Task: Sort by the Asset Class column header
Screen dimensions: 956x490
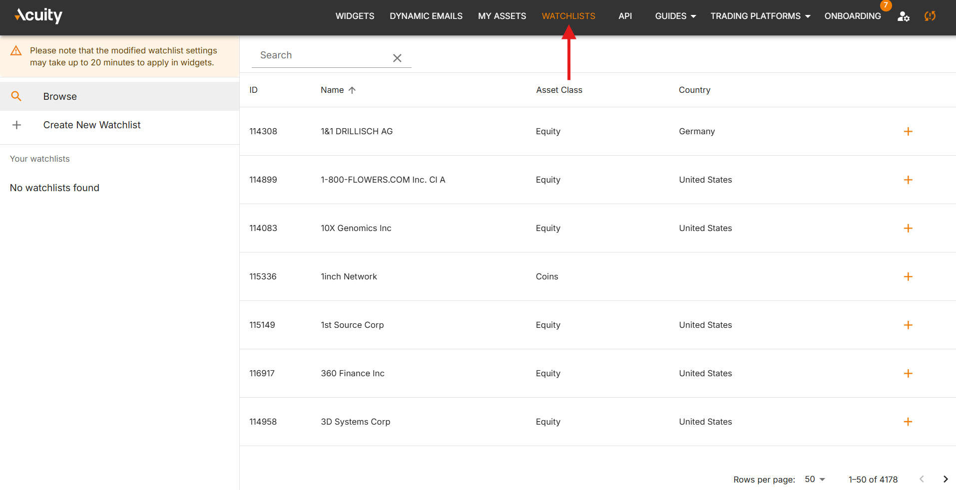Action: point(559,90)
